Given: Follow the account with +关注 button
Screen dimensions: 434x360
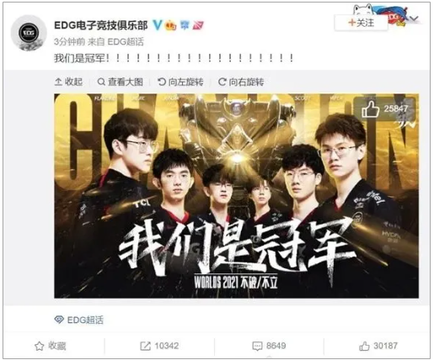Looking at the screenshot, I should tap(361, 23).
